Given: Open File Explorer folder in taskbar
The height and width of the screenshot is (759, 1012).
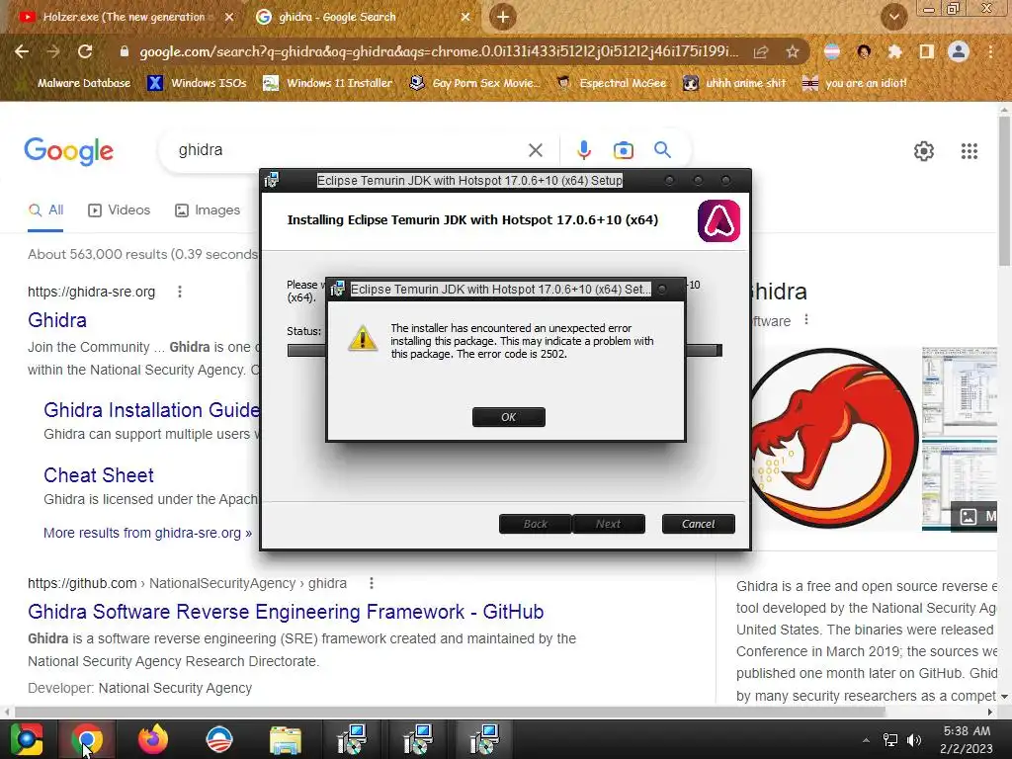Looking at the screenshot, I should coord(285,739).
